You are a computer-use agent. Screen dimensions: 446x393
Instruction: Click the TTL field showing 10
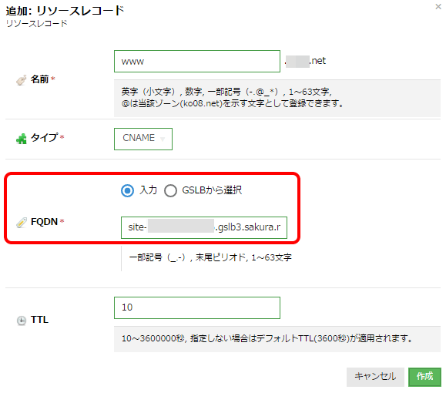197,307
